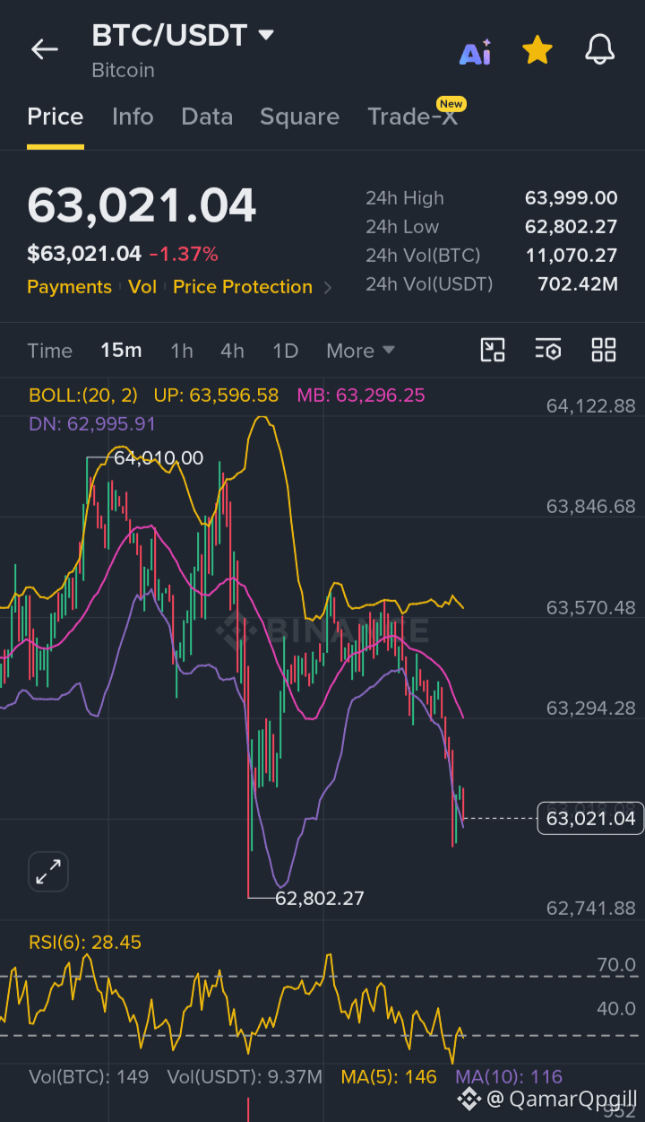This screenshot has height=1122, width=645.
Task: Switch to the Trade-X tab
Action: point(413,117)
